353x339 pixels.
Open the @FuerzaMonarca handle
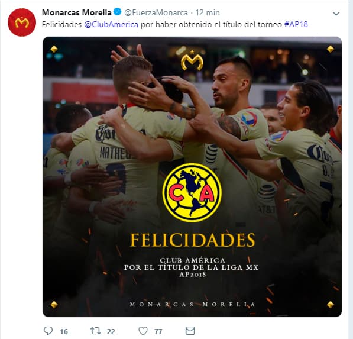(156, 12)
